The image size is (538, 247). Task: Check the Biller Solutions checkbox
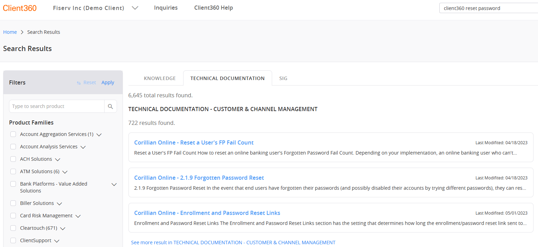13,203
